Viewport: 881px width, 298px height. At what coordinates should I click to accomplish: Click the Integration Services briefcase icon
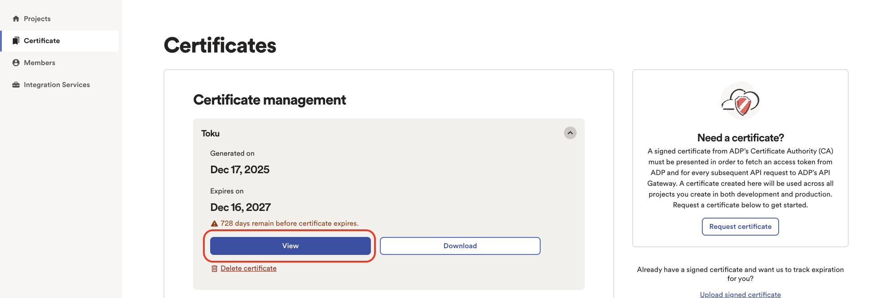pyautogui.click(x=16, y=85)
